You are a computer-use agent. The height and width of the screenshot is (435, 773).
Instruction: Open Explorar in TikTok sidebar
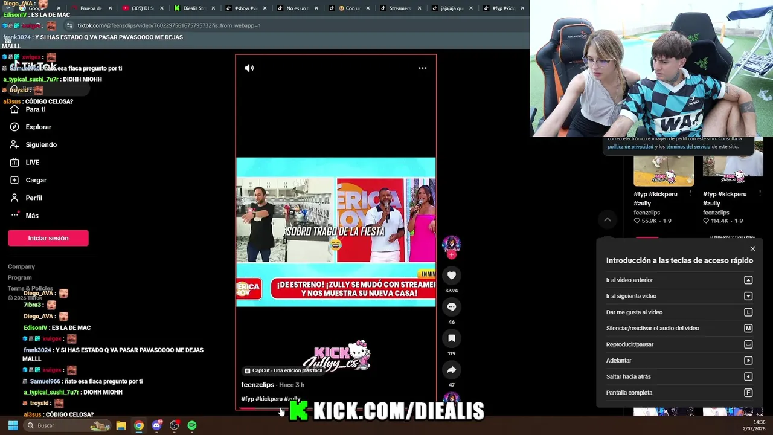[31, 127]
